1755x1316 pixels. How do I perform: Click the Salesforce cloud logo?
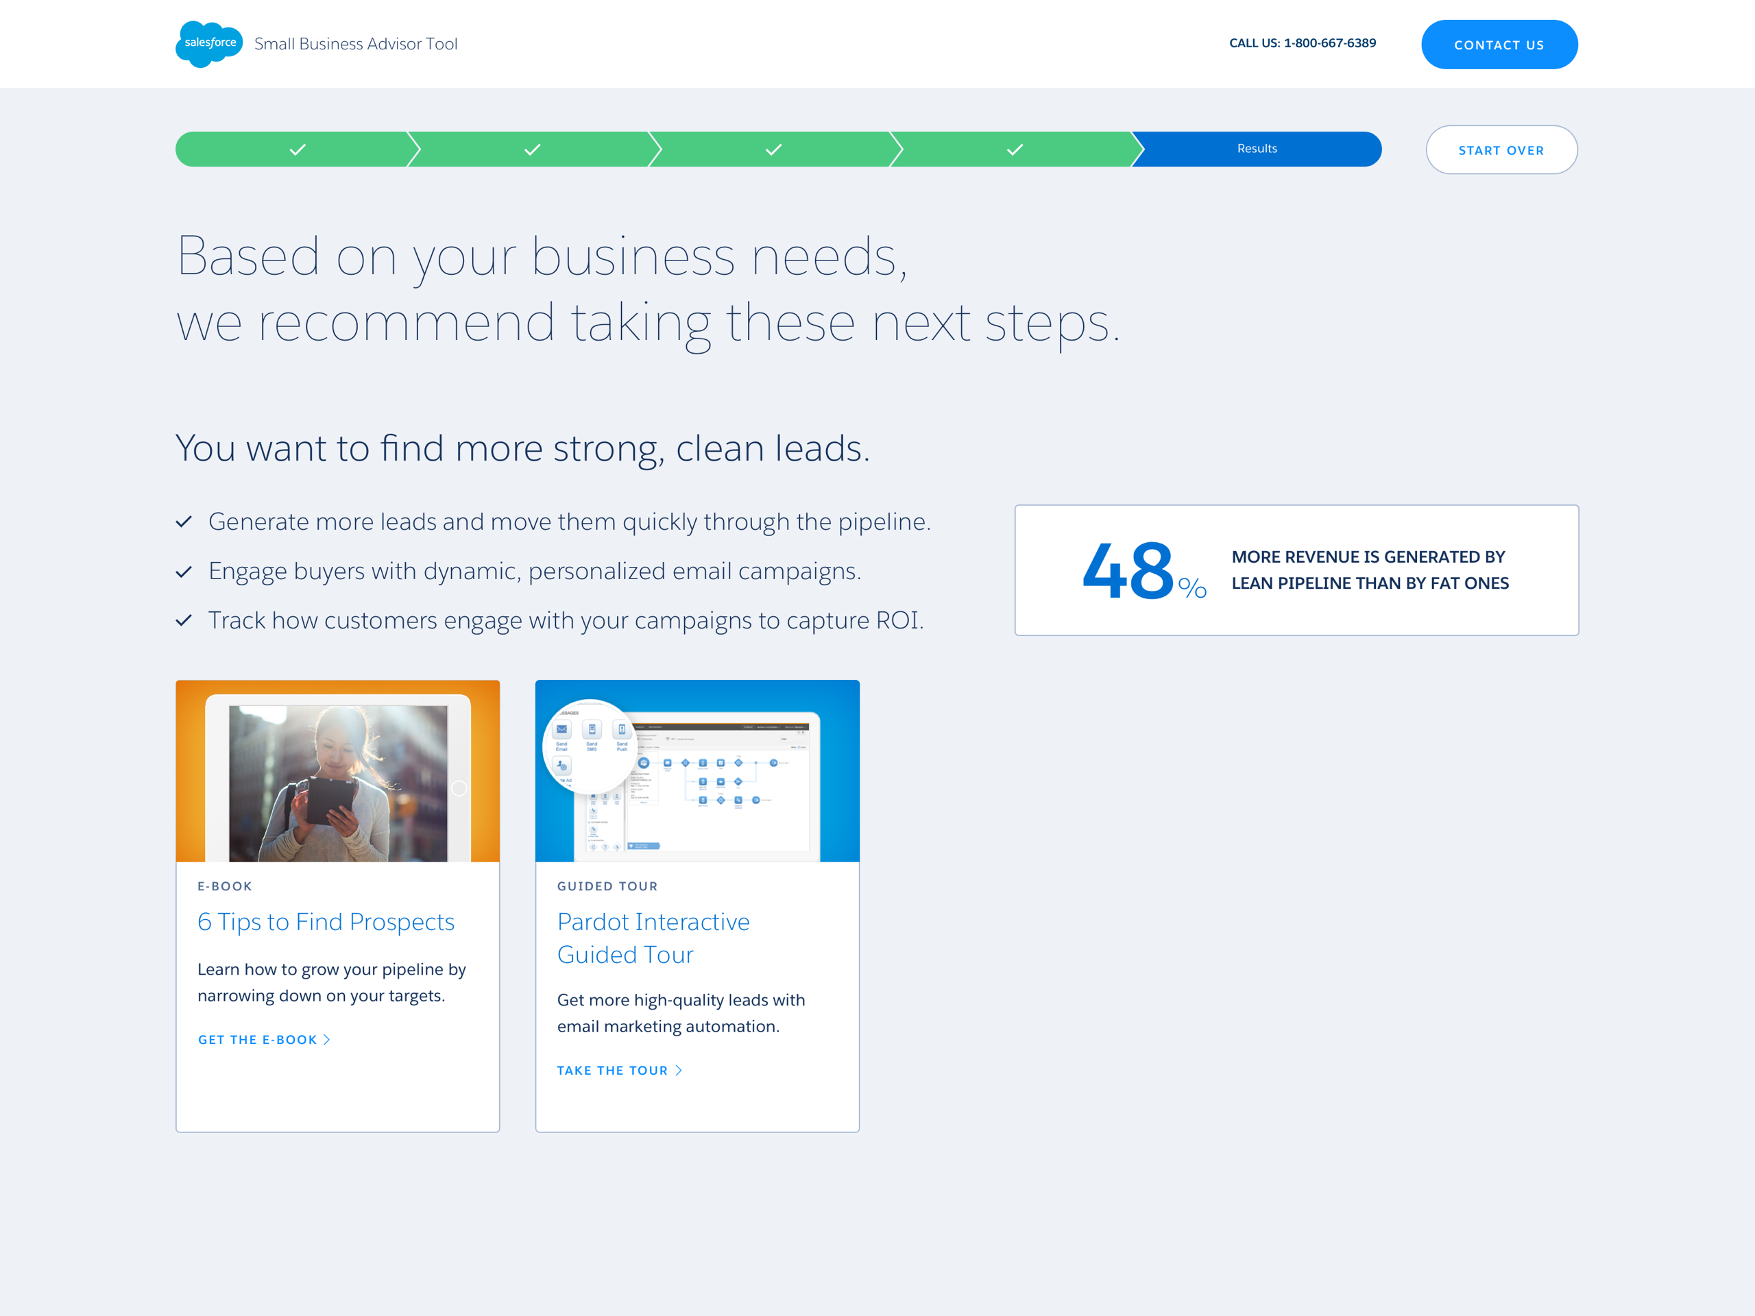(x=208, y=44)
